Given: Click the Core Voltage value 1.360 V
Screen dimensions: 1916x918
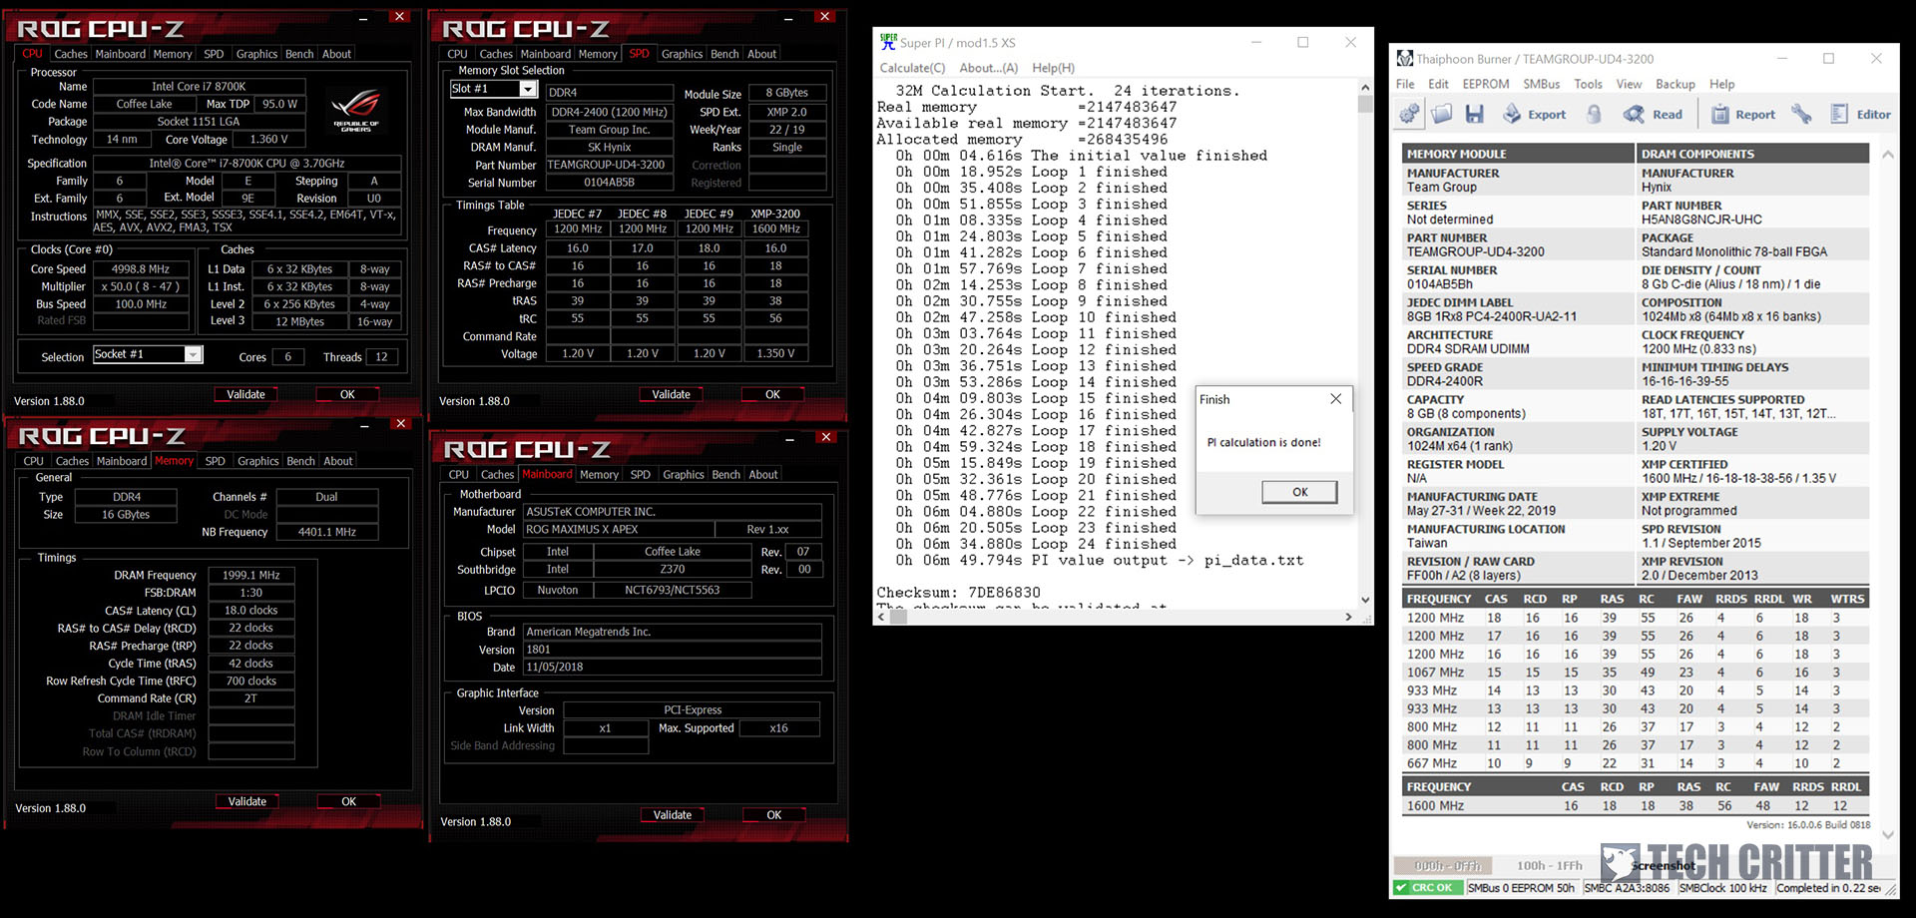Looking at the screenshot, I should 268,140.
